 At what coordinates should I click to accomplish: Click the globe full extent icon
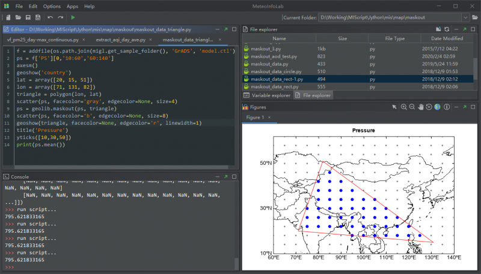point(438,107)
